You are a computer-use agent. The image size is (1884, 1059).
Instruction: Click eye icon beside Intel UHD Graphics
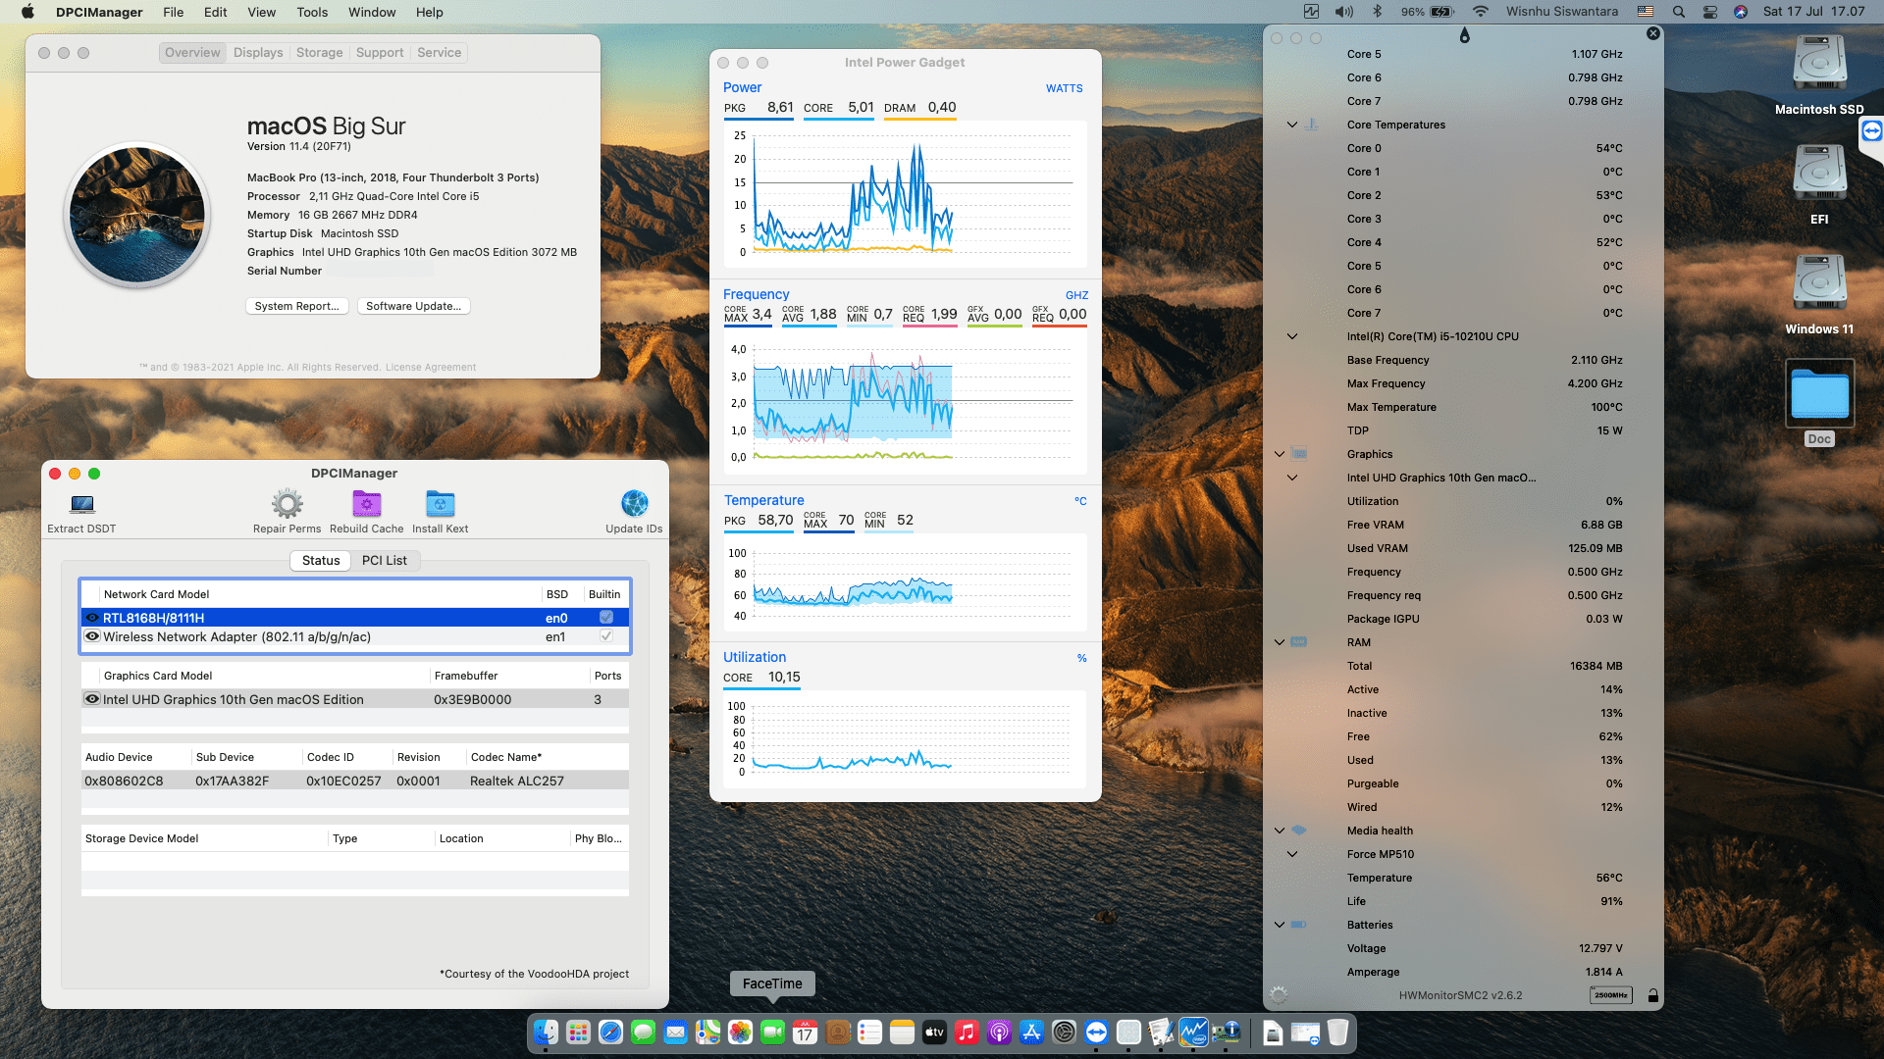pyautogui.click(x=92, y=699)
